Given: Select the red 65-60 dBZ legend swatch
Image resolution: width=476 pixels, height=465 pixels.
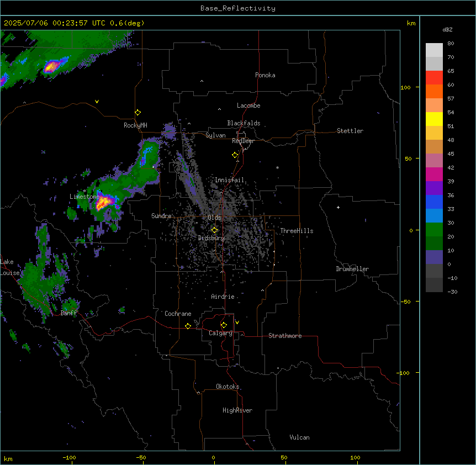Looking at the screenshot, I should click(434, 77).
